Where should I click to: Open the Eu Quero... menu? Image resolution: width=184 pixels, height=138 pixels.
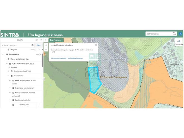(56, 40)
